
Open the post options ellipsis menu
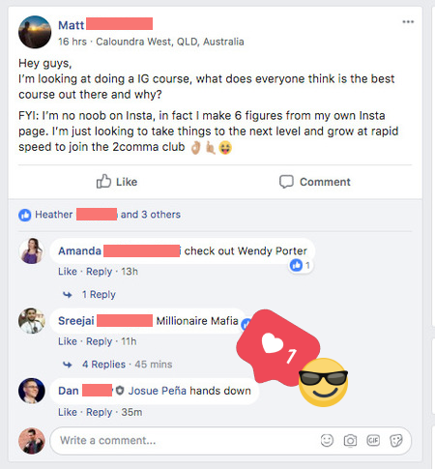408,22
